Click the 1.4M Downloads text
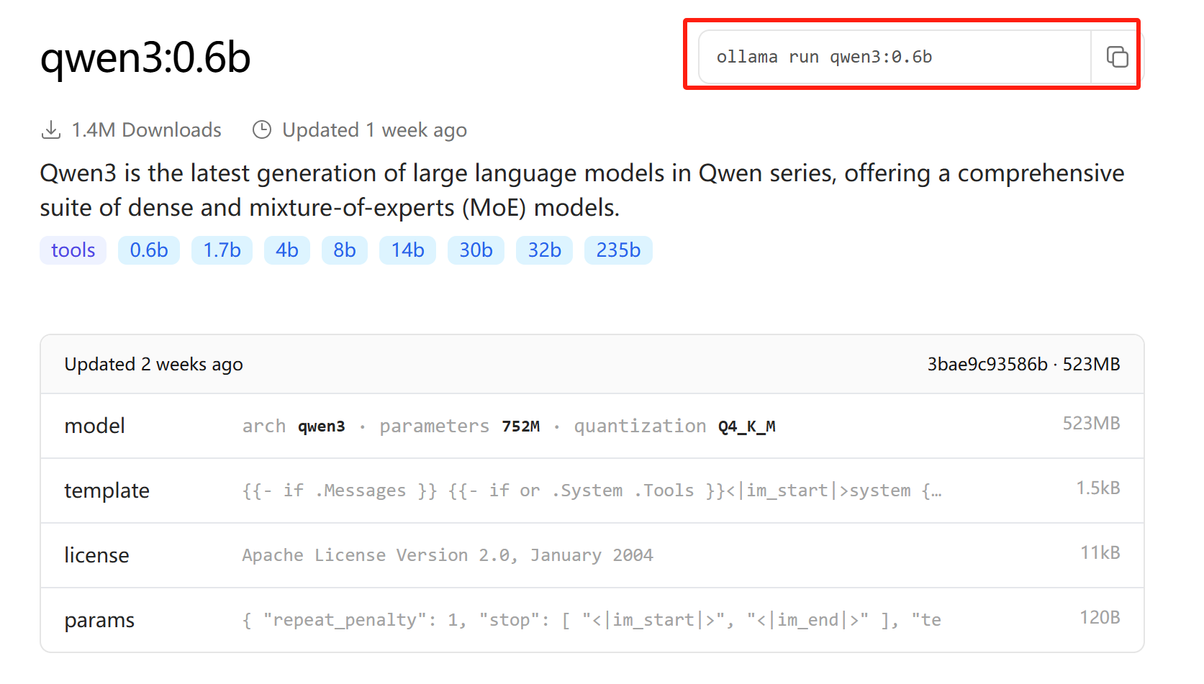 146,130
